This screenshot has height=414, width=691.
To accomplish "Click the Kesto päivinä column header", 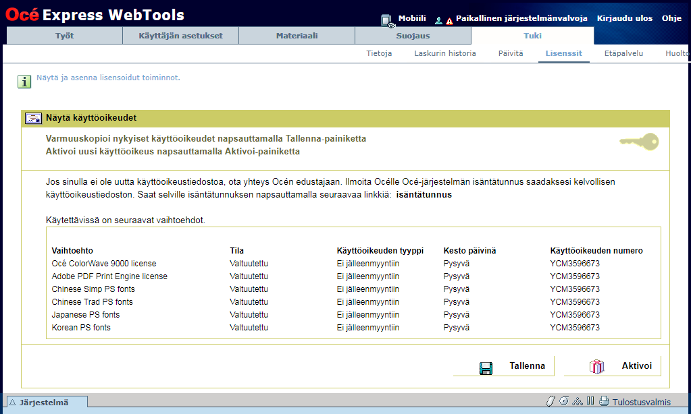I will pos(469,251).
